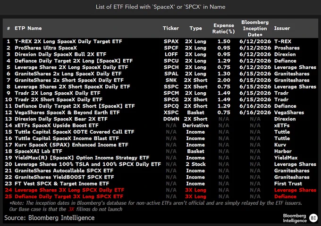Screen dimensions: 321x226
Task: Click the 'Source: Bloomberg Intelligence' caption
Action: click(50, 218)
